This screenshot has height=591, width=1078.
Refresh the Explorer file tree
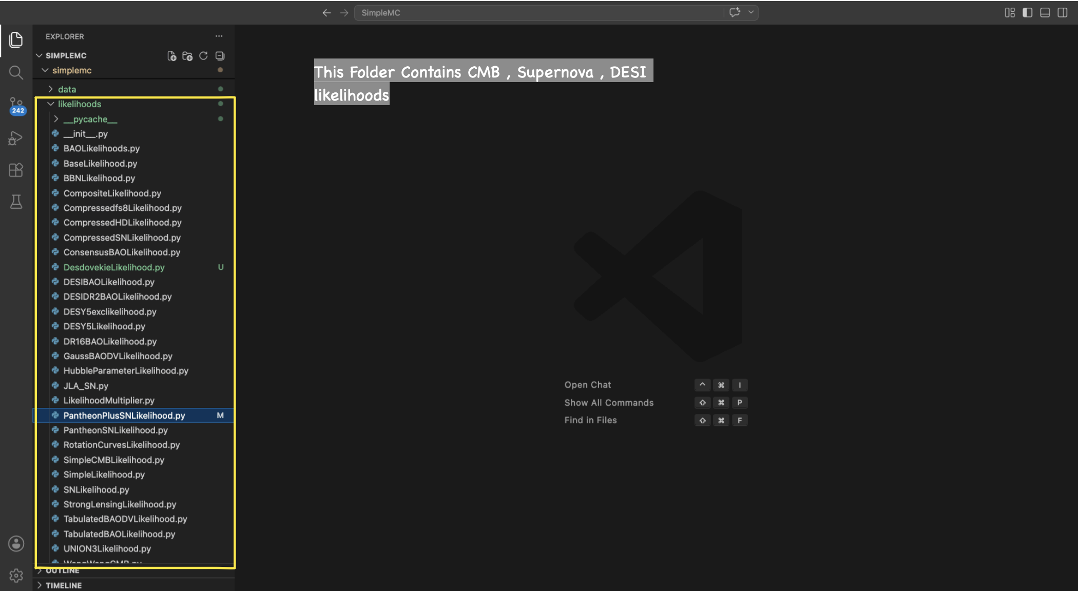(203, 56)
